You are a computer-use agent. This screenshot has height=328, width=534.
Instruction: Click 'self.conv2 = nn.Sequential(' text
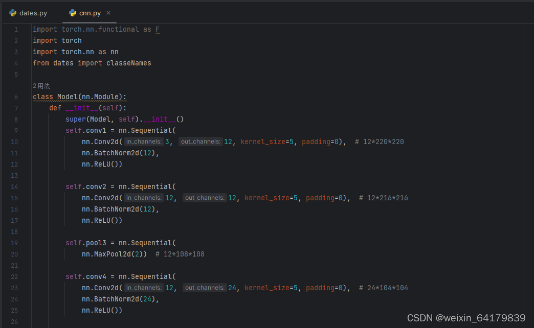(121, 186)
